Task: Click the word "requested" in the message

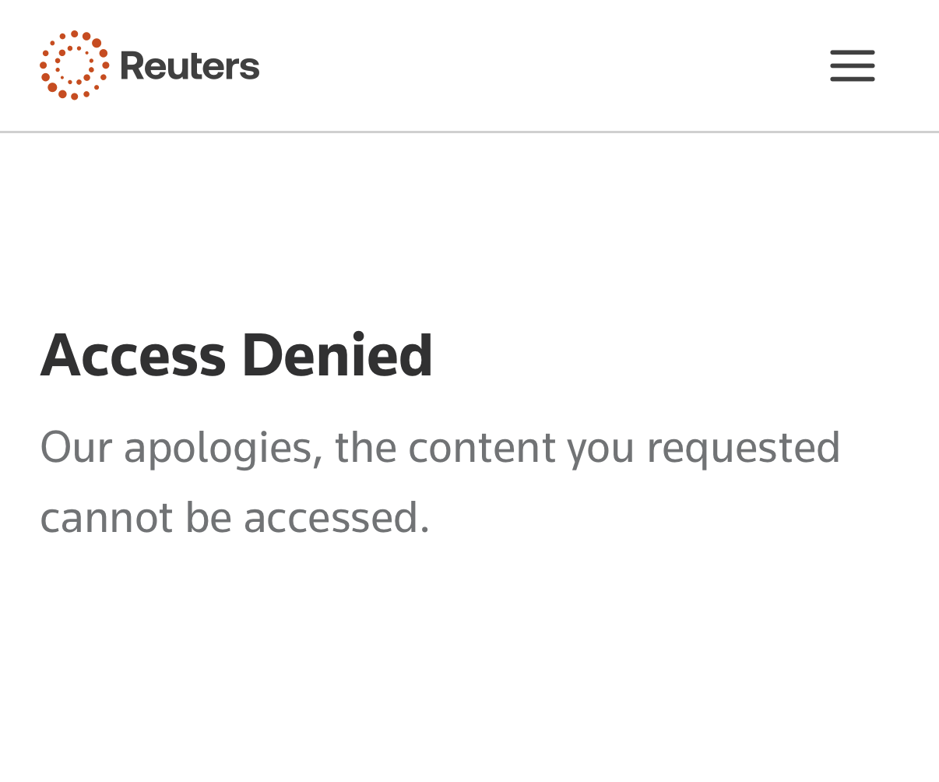Action: (x=744, y=448)
